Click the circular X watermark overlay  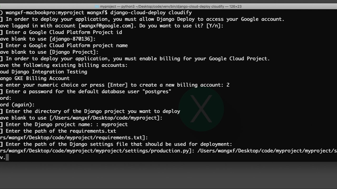(x=201, y=109)
